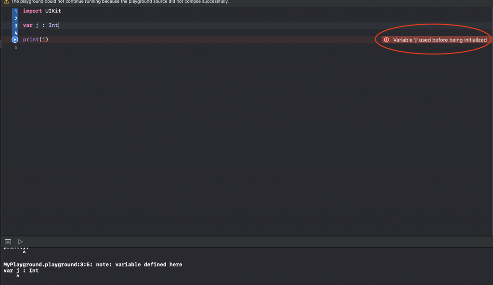Screen dimensions: 493x285
Task: Click the playground could not continue running warning text
Action: point(120,1)
